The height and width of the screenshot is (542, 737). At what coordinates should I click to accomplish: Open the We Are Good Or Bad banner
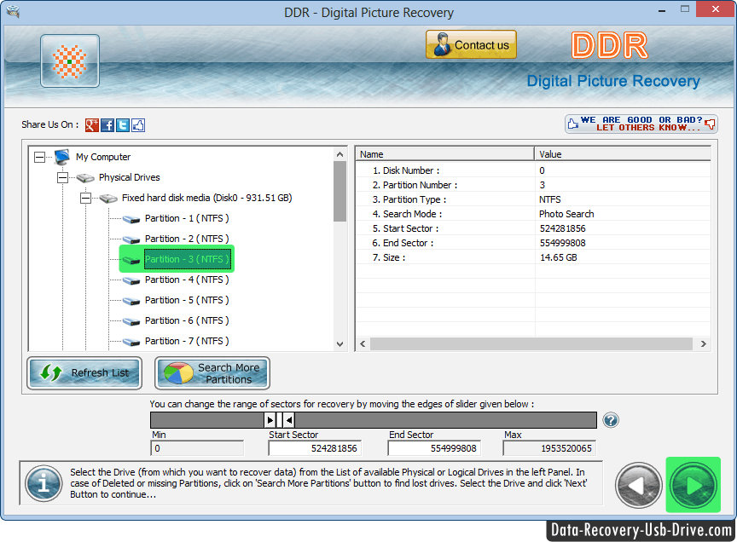tap(641, 124)
